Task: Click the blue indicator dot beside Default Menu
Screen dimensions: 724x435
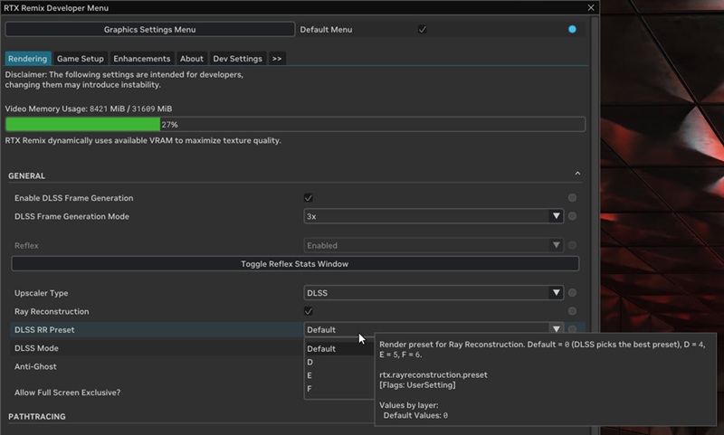Action: [x=572, y=29]
